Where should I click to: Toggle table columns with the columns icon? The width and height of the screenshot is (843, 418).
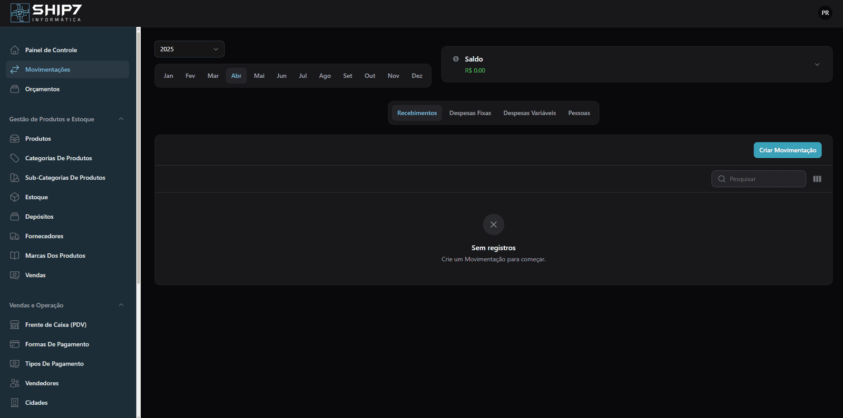817,179
